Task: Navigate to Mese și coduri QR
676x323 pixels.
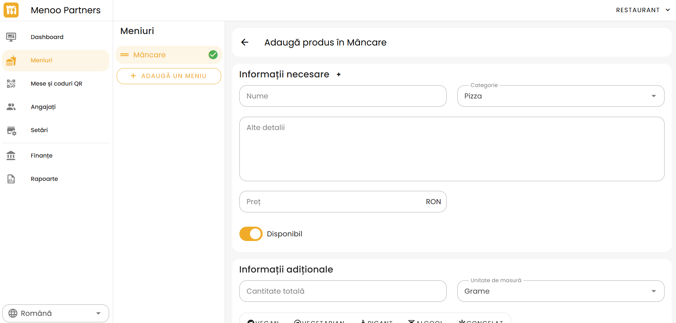Action: pyautogui.click(x=57, y=83)
